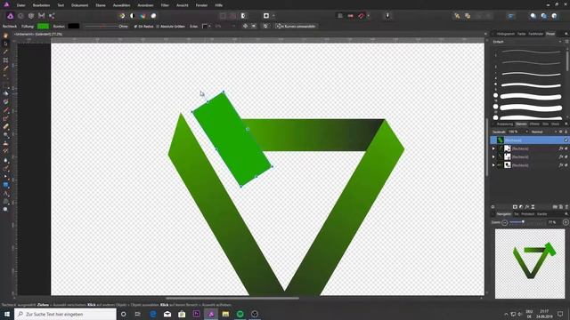Click the black Kontur stroke swatch
The width and height of the screenshot is (570, 320).
[73, 26]
